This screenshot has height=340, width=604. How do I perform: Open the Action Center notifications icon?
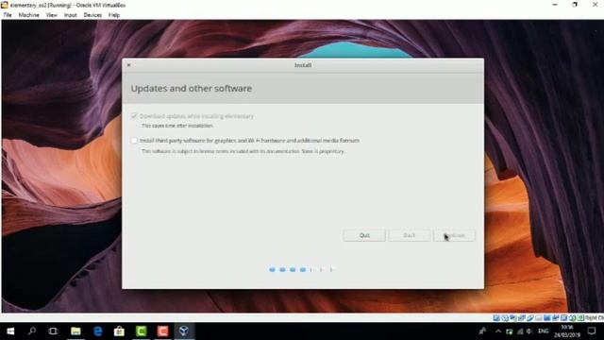[592, 331]
